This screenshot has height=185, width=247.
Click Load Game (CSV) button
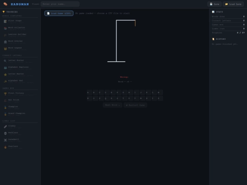point(59,13)
